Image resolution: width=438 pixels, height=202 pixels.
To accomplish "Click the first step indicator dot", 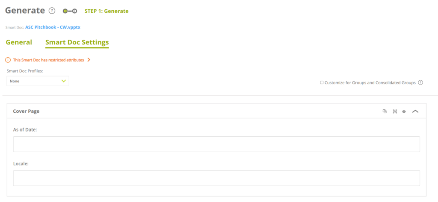I will [x=65, y=11].
